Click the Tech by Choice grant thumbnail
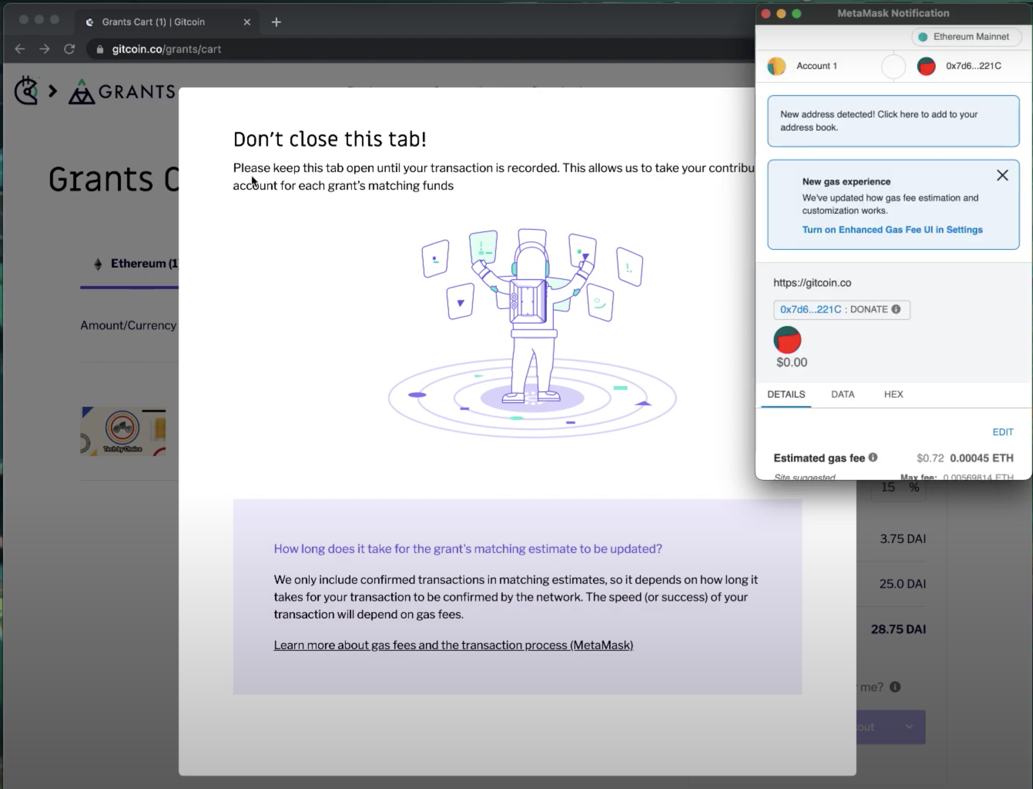Screen dimensions: 1033x789 coord(123,431)
